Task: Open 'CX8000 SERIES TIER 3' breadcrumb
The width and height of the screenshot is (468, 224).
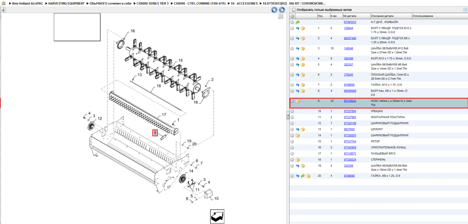Action: [153, 4]
